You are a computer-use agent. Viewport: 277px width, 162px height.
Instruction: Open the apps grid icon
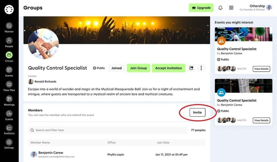click(231, 8)
